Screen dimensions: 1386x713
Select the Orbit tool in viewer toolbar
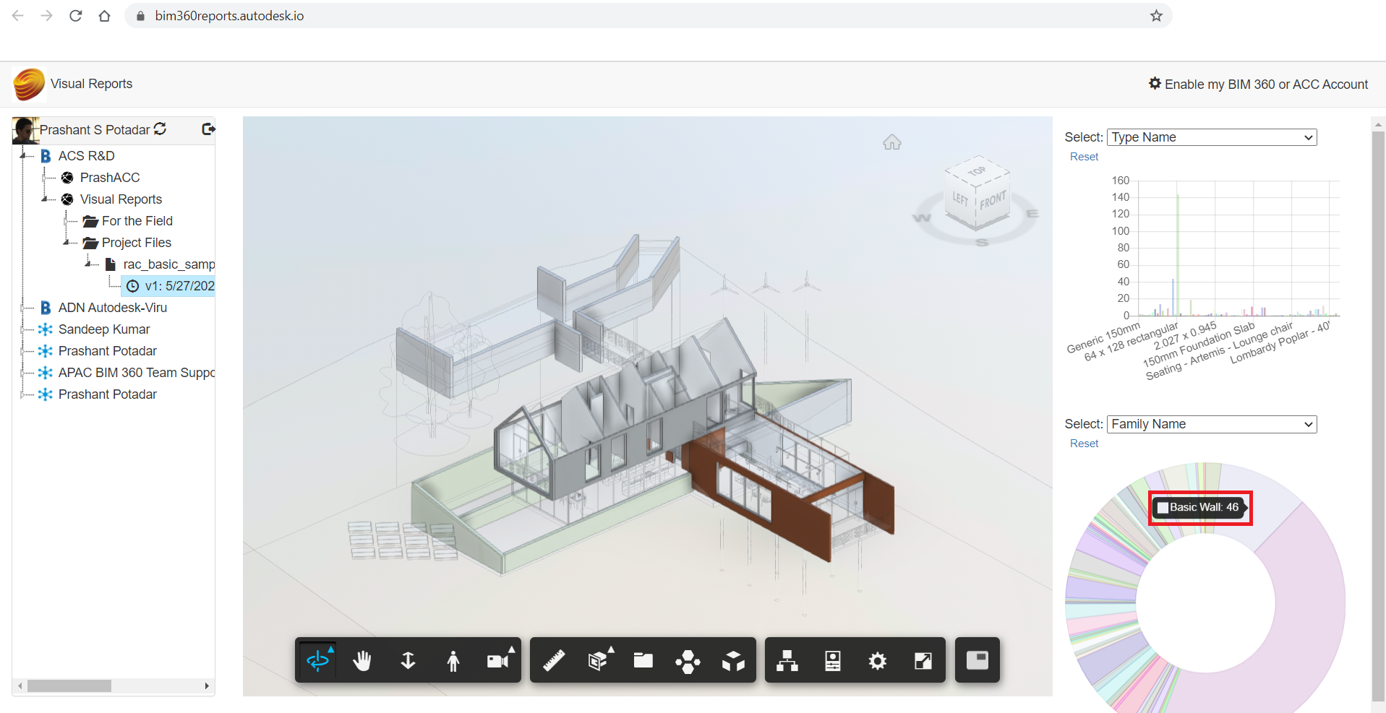pos(318,660)
